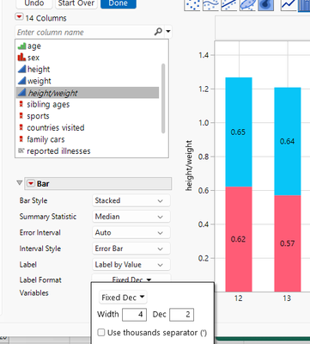
Task: Open the Label Format dropdown
Action: 131,279
